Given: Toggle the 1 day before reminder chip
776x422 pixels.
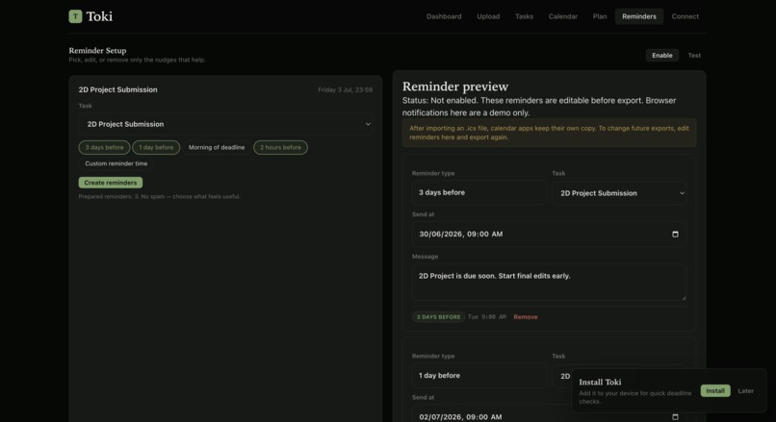Looking at the screenshot, I should pyautogui.click(x=156, y=147).
